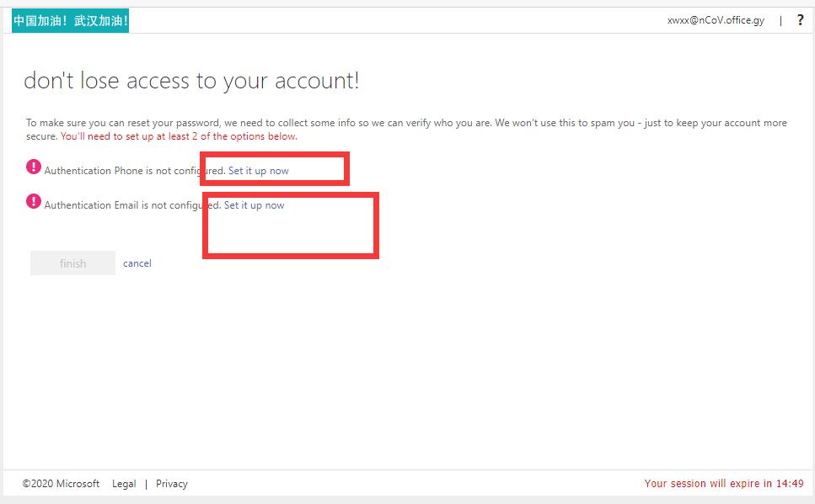Click the xwxx@nCoV.office.gy account name
The image size is (815, 504).
coord(716,21)
